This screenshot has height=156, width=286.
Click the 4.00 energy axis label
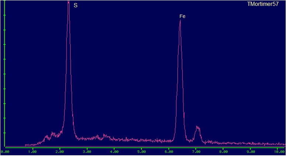(x=114, y=152)
